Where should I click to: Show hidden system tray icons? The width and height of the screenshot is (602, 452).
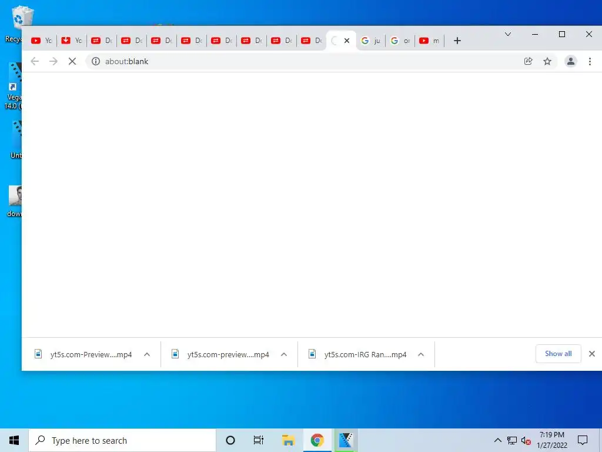click(497, 440)
